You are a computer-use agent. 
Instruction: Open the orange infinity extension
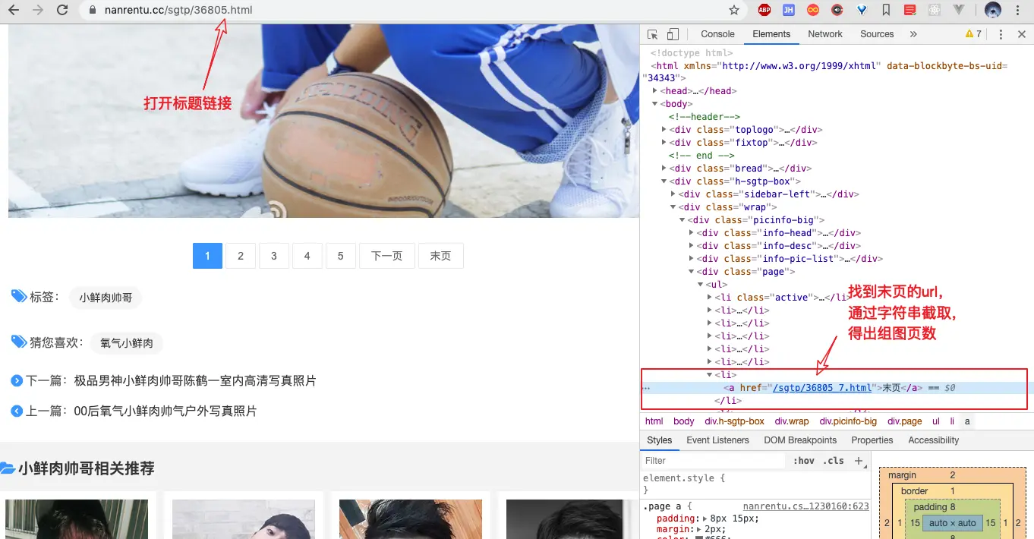(813, 10)
